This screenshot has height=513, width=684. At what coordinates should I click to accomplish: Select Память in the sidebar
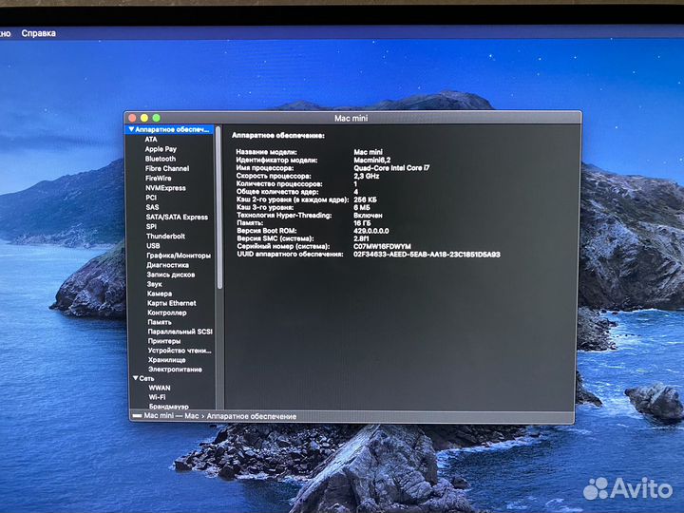point(160,322)
